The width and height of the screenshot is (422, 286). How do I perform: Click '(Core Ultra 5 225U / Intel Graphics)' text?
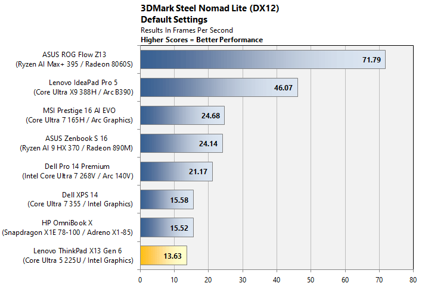(77, 260)
